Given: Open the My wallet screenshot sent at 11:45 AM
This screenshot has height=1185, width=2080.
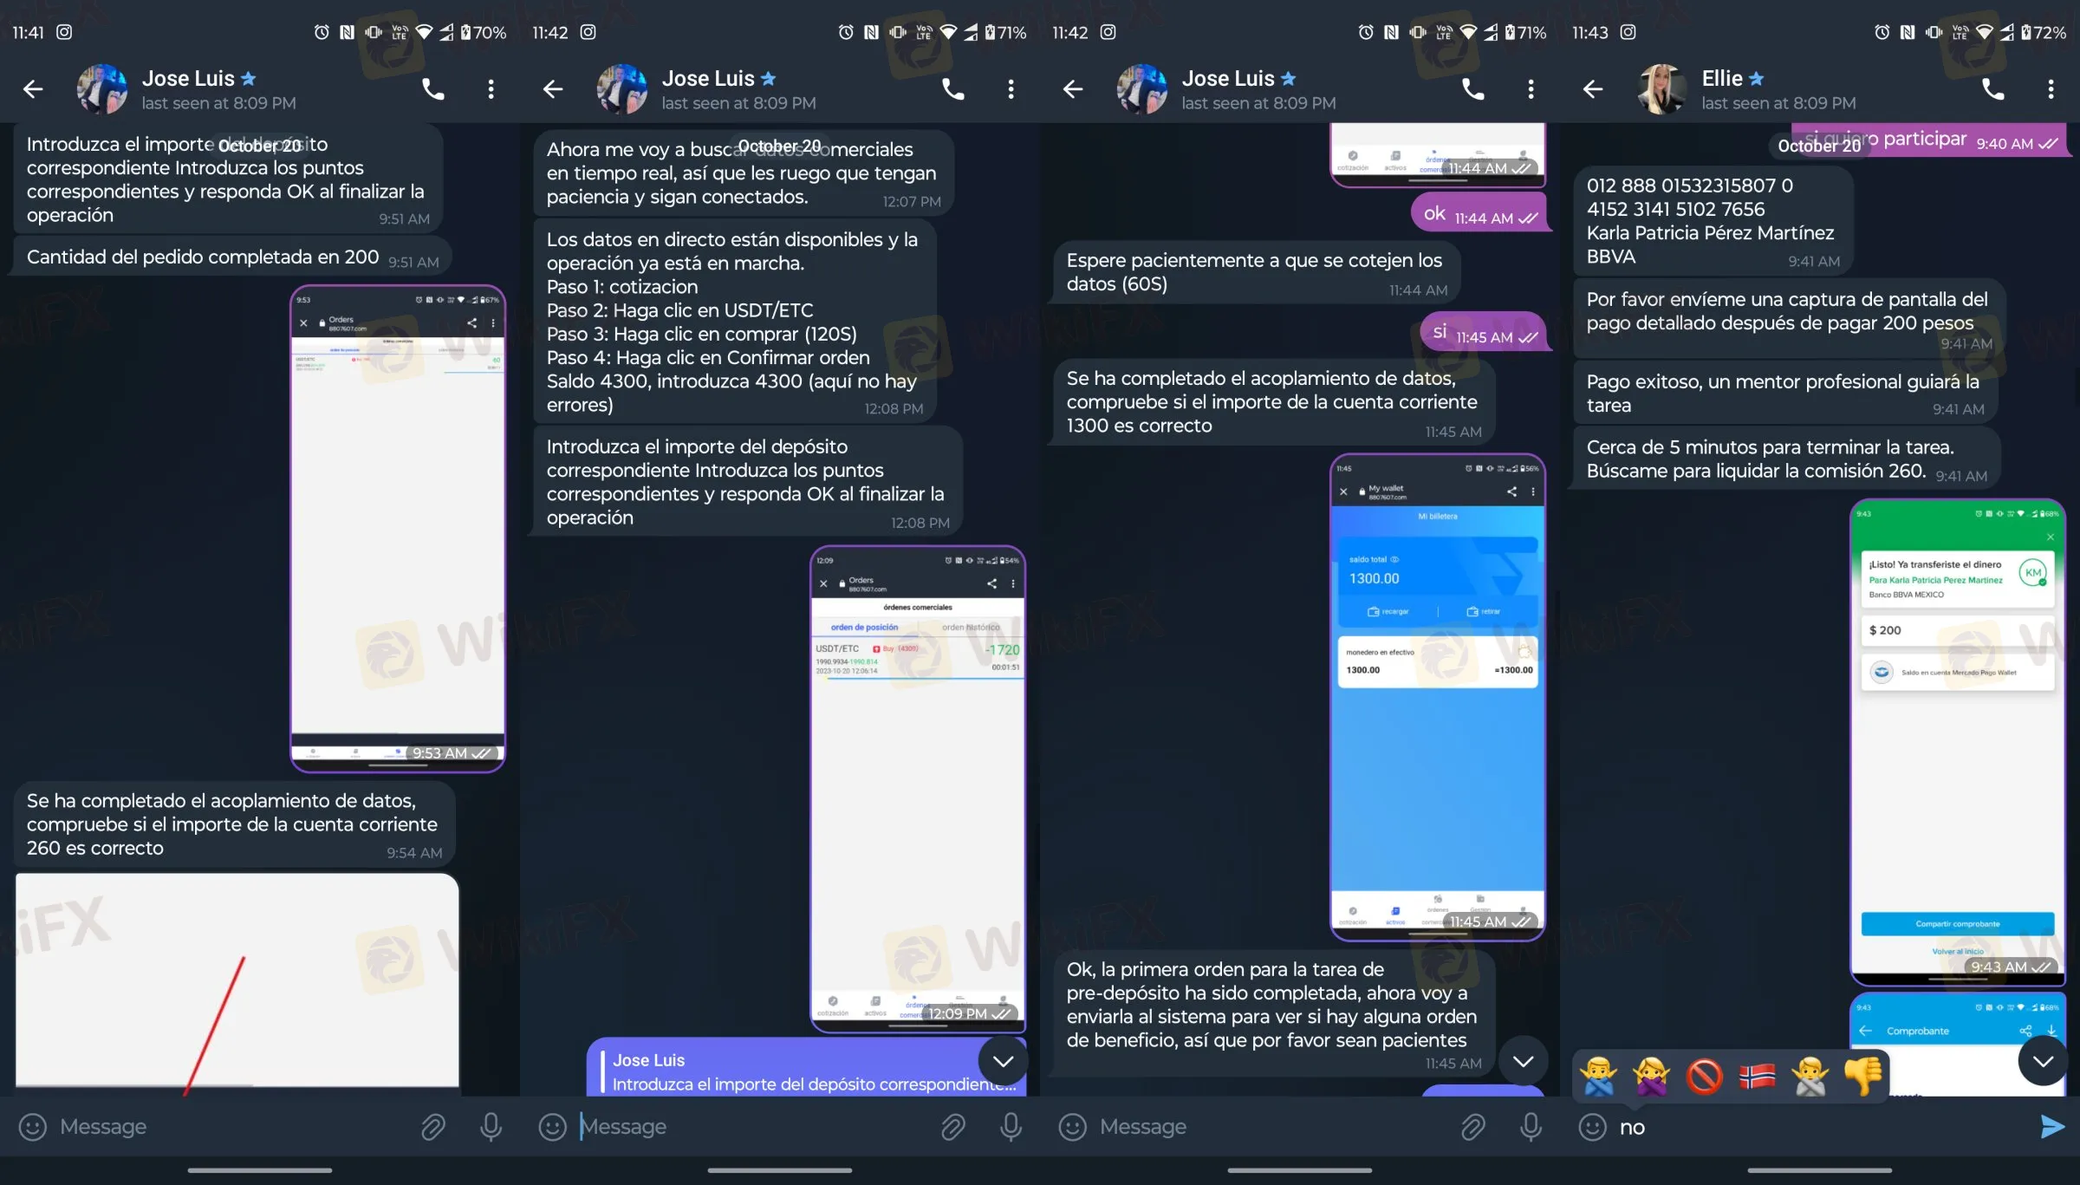Looking at the screenshot, I should (1438, 697).
